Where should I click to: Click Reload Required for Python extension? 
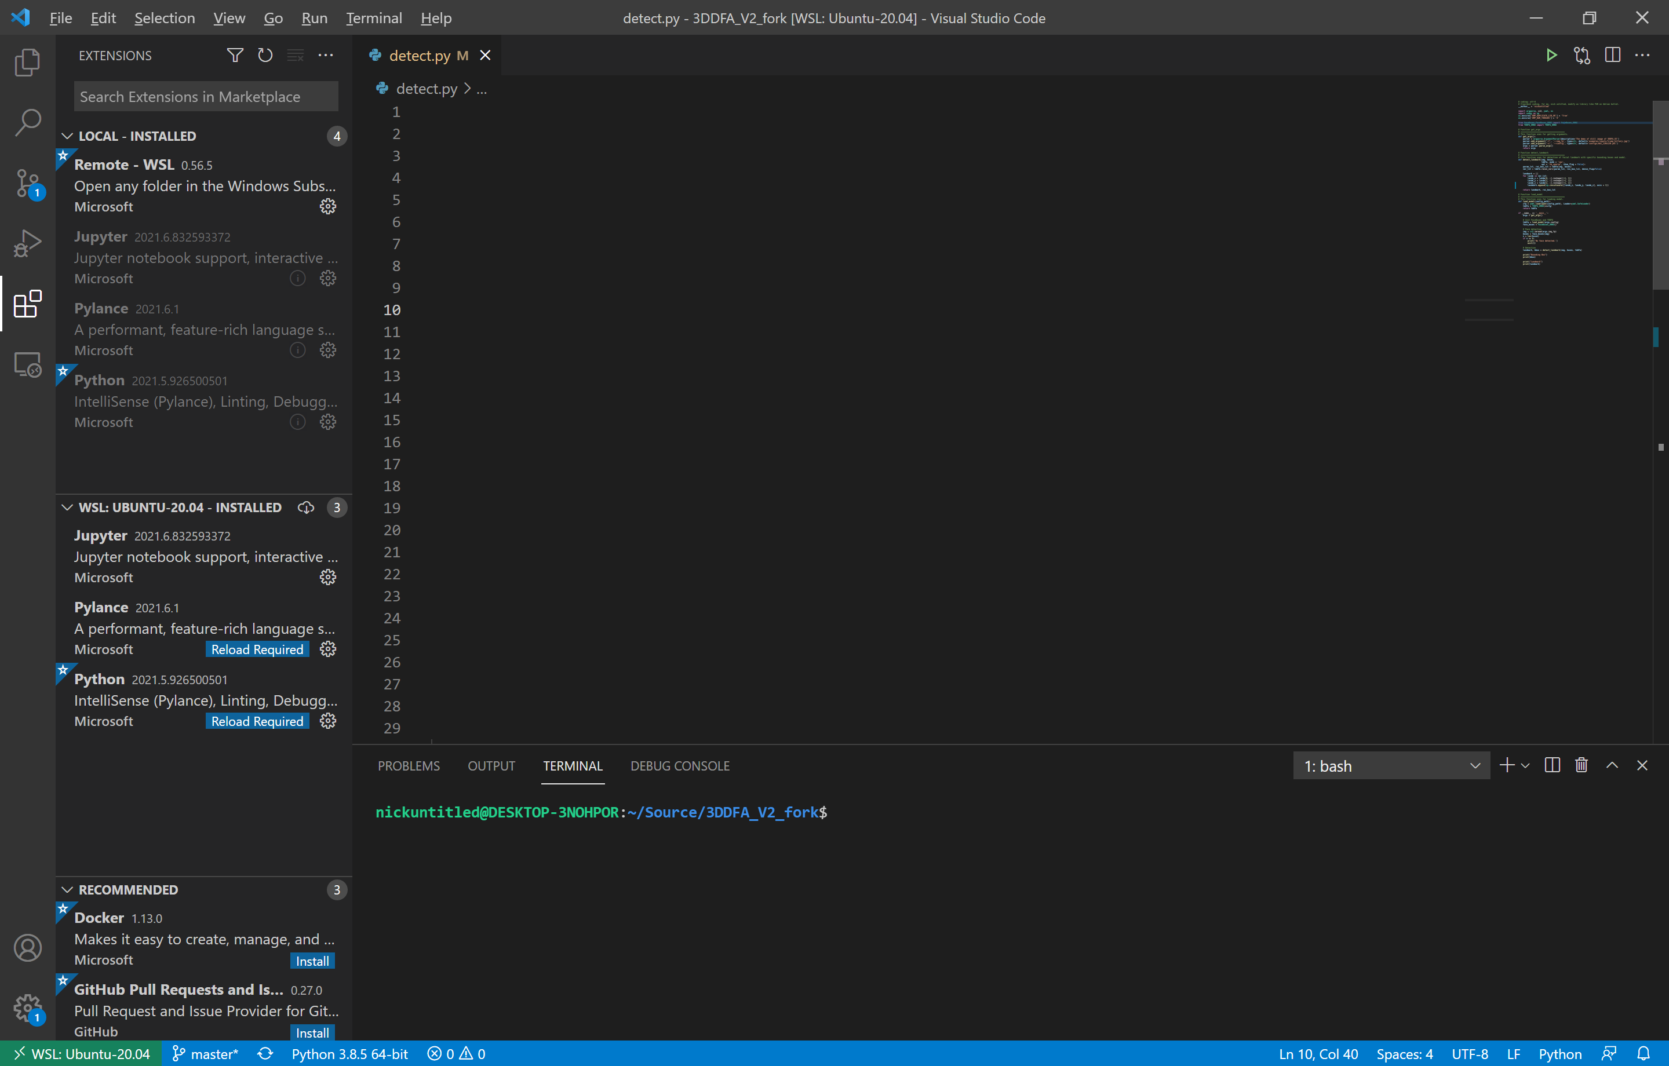257,721
